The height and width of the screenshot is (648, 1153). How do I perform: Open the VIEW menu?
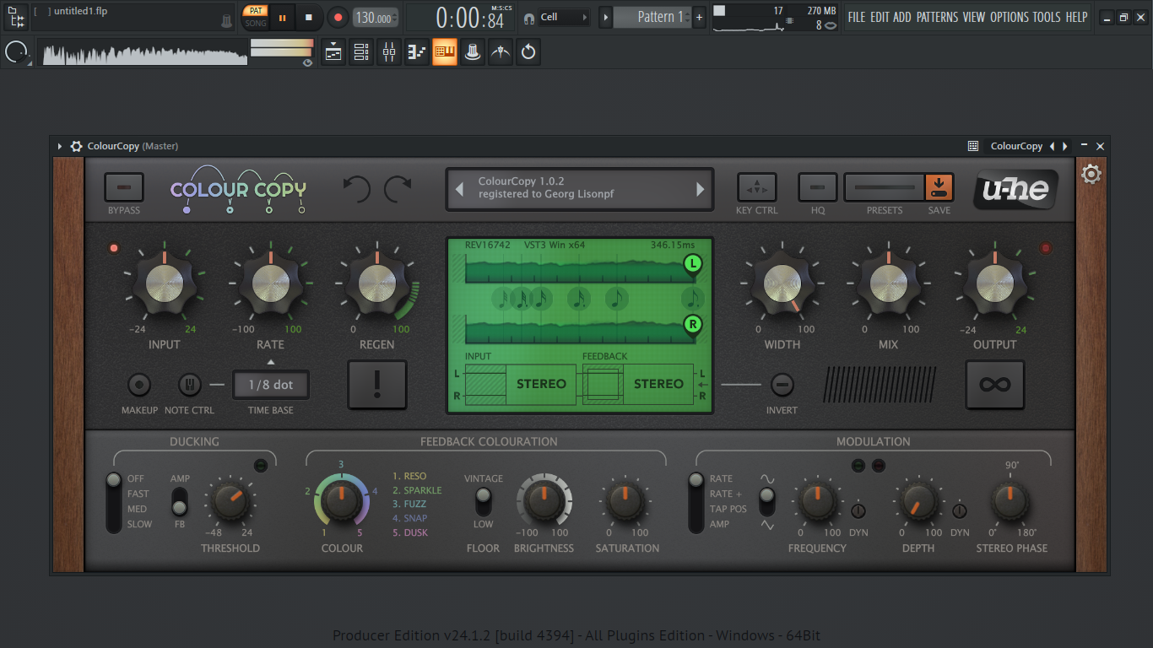tap(974, 17)
